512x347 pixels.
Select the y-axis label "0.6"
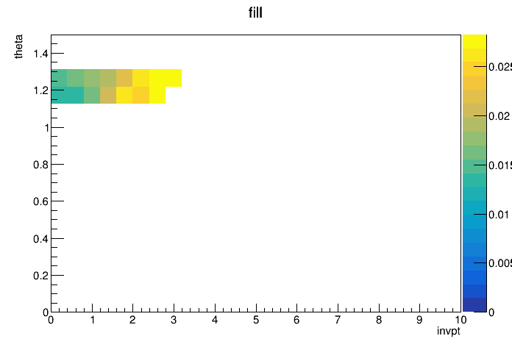[x=40, y=201]
